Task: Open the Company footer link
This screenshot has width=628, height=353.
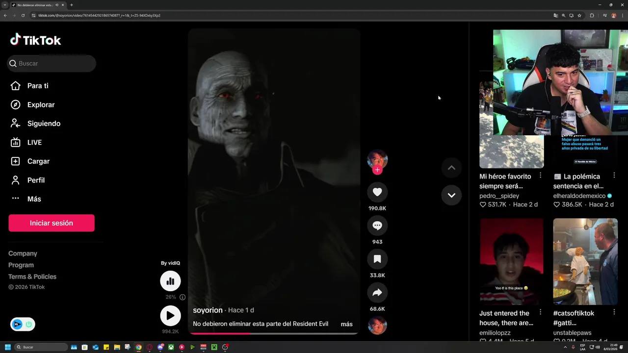Action: [23, 253]
